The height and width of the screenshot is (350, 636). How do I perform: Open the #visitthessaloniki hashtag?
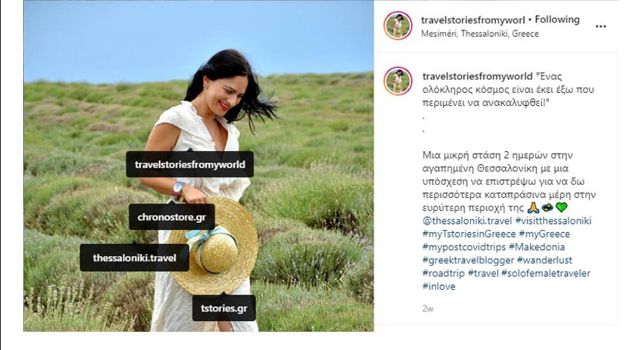553,221
